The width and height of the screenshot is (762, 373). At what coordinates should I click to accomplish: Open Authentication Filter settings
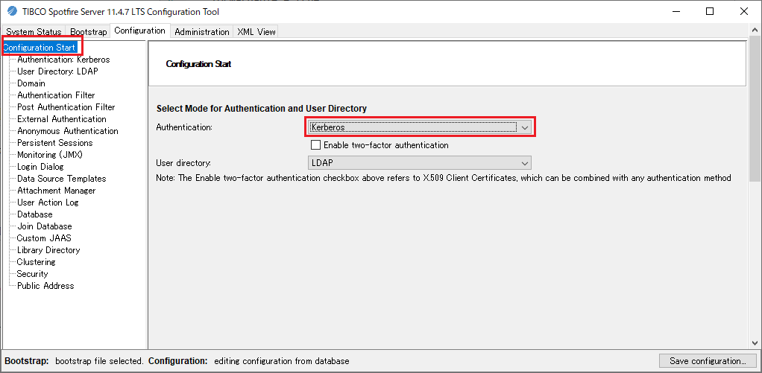click(x=56, y=95)
